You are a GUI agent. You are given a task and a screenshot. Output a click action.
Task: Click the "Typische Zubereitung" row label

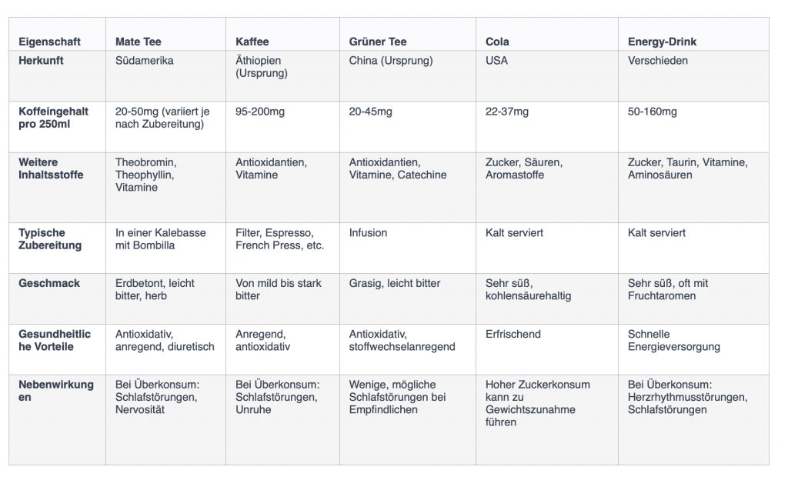click(50, 238)
